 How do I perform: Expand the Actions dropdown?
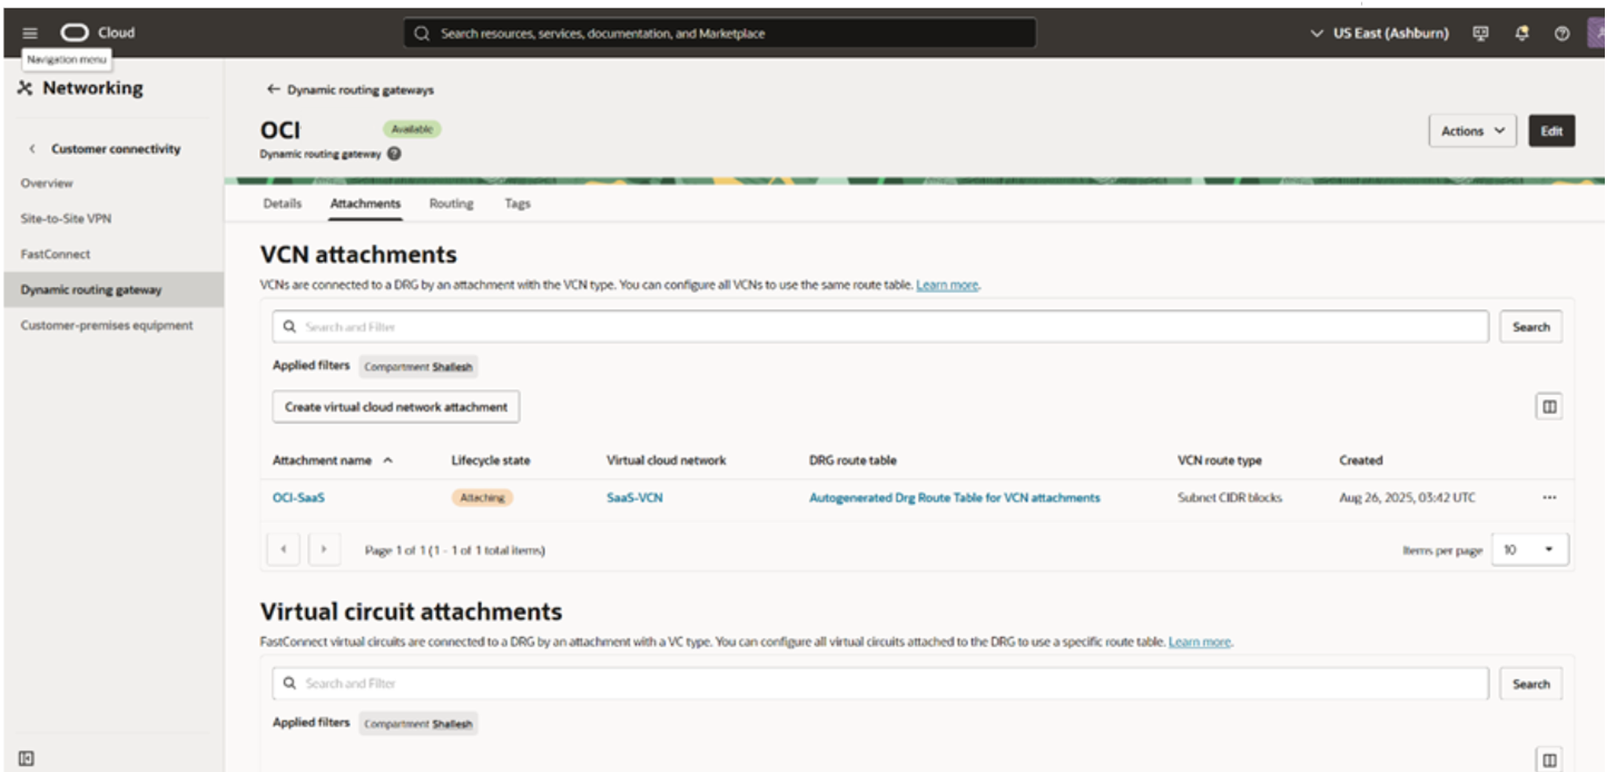click(x=1471, y=131)
